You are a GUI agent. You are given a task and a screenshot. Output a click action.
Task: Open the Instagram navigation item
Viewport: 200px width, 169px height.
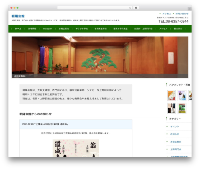pos(48,29)
